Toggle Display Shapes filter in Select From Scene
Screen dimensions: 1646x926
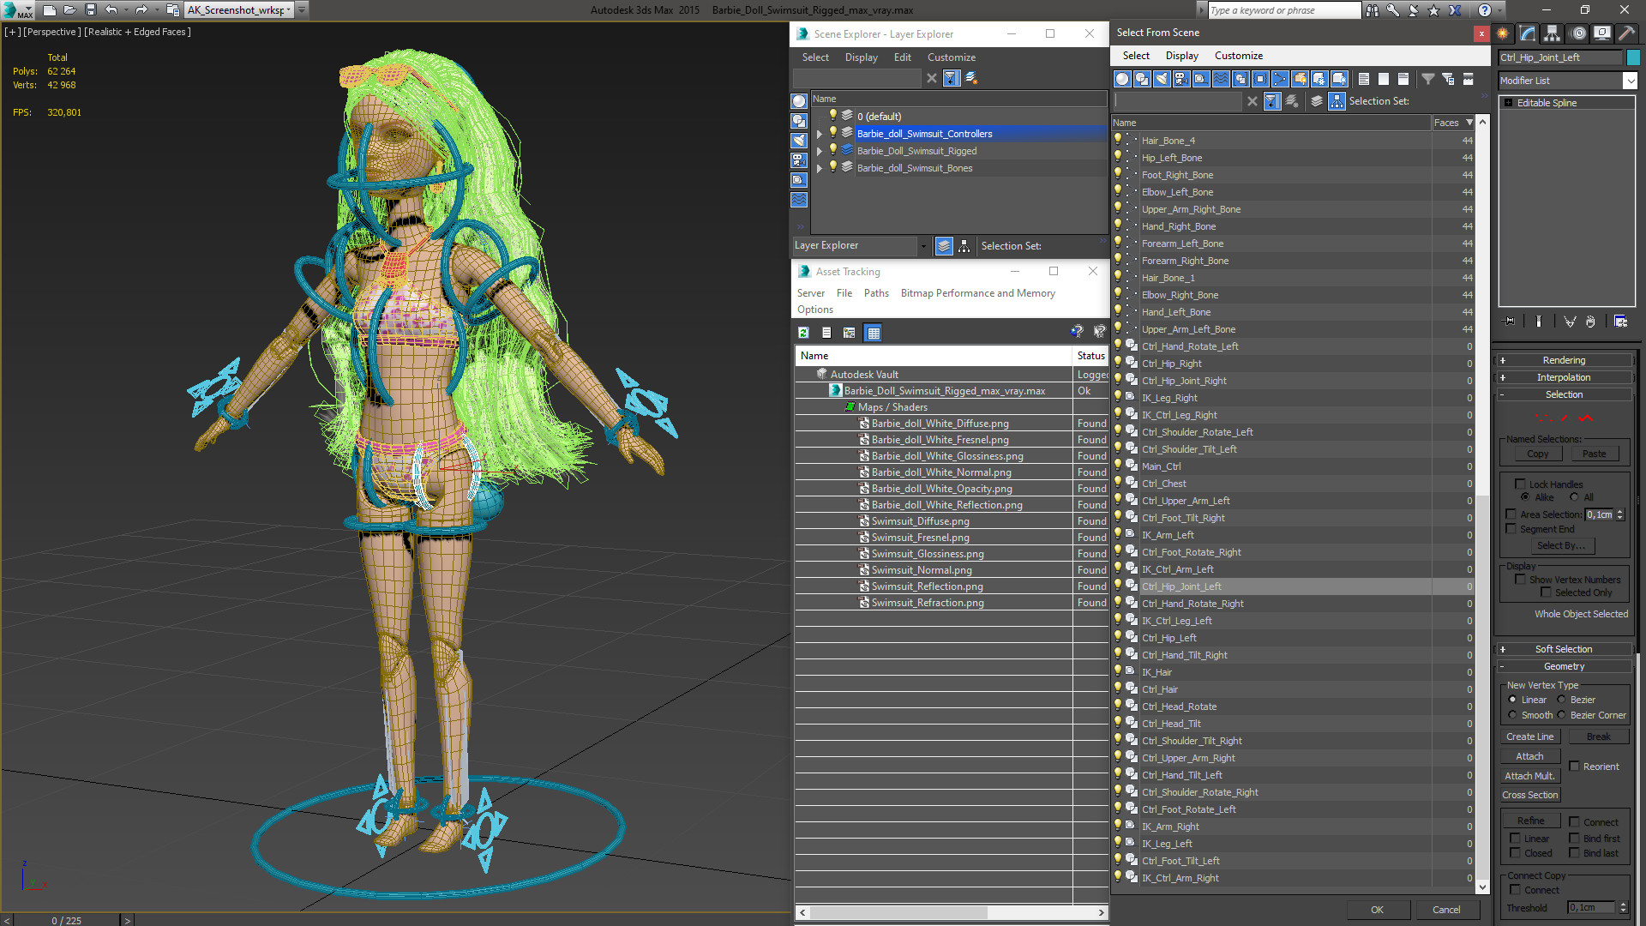click(x=1142, y=79)
